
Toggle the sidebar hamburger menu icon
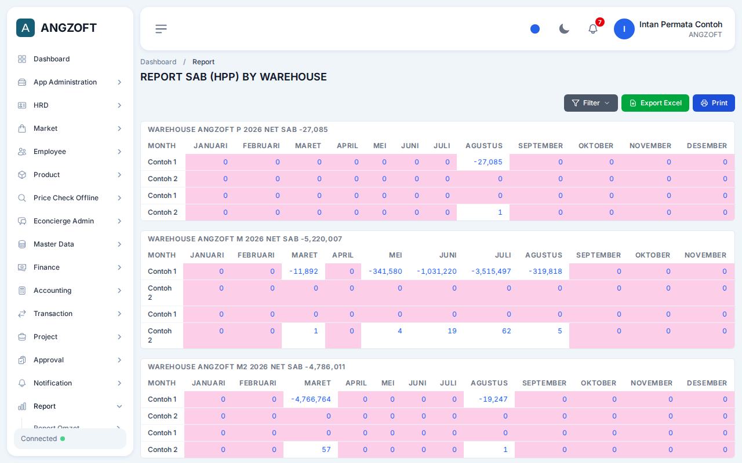[161, 29]
